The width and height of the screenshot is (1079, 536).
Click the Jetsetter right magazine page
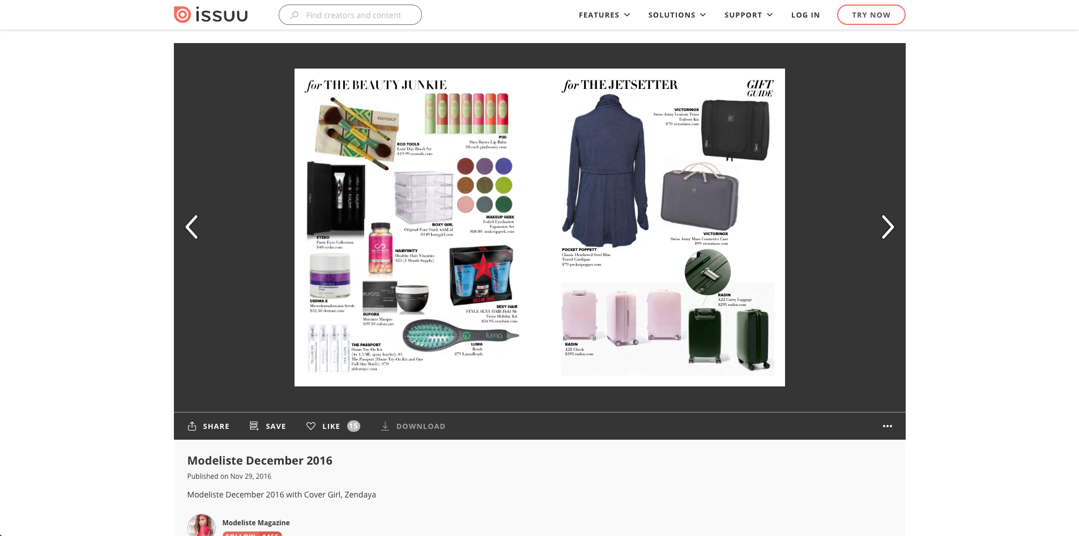click(663, 227)
